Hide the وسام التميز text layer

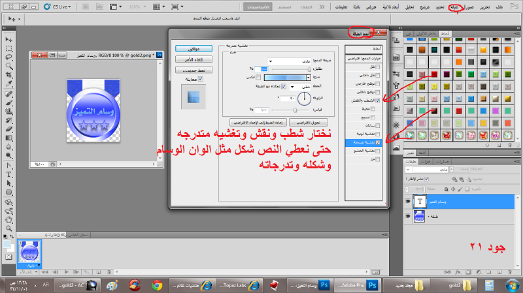coord(409,201)
